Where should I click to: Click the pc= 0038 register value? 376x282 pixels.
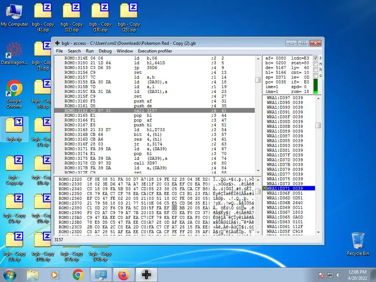pyautogui.click(x=275, y=82)
